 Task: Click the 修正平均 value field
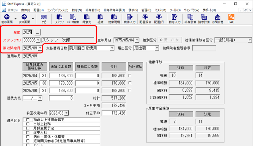(x=114, y=113)
